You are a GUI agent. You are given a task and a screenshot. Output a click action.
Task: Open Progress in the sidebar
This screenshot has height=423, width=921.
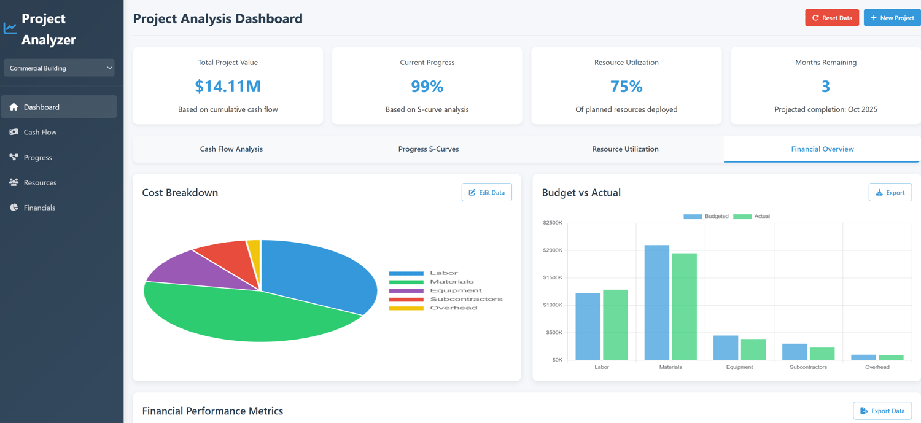tap(59, 157)
